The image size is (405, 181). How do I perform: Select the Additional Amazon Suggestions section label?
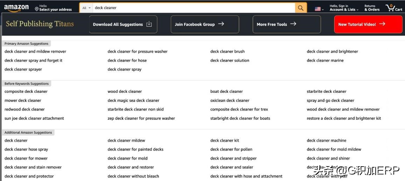28,133
